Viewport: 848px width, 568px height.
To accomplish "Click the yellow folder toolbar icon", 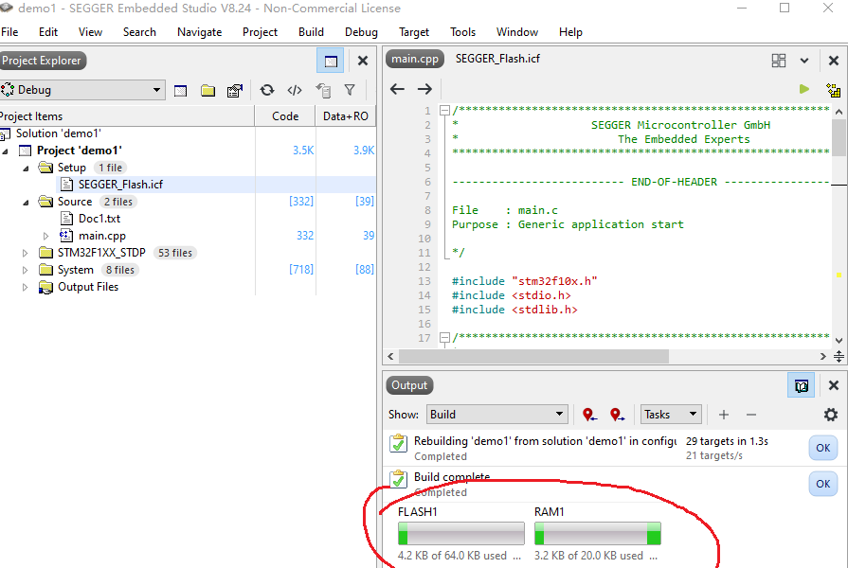I will 207,90.
